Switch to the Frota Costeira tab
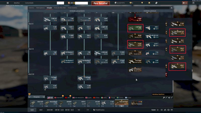The image size is (201, 113). click(72, 8)
